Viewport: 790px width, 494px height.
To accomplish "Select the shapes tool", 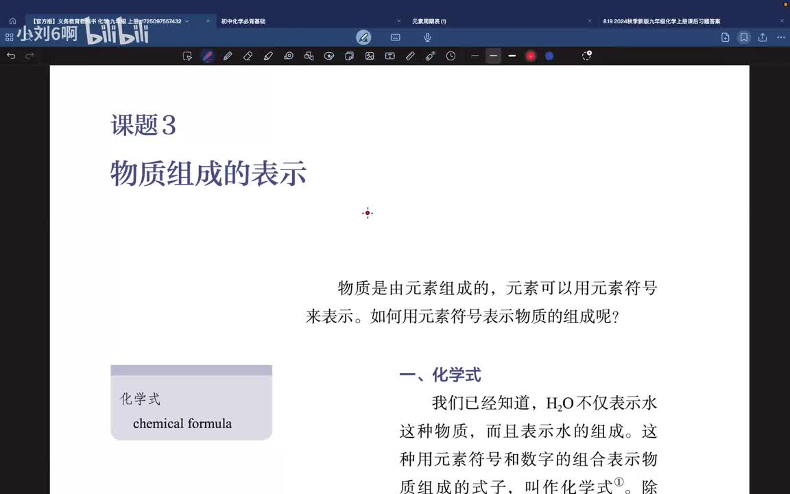I will (x=309, y=56).
